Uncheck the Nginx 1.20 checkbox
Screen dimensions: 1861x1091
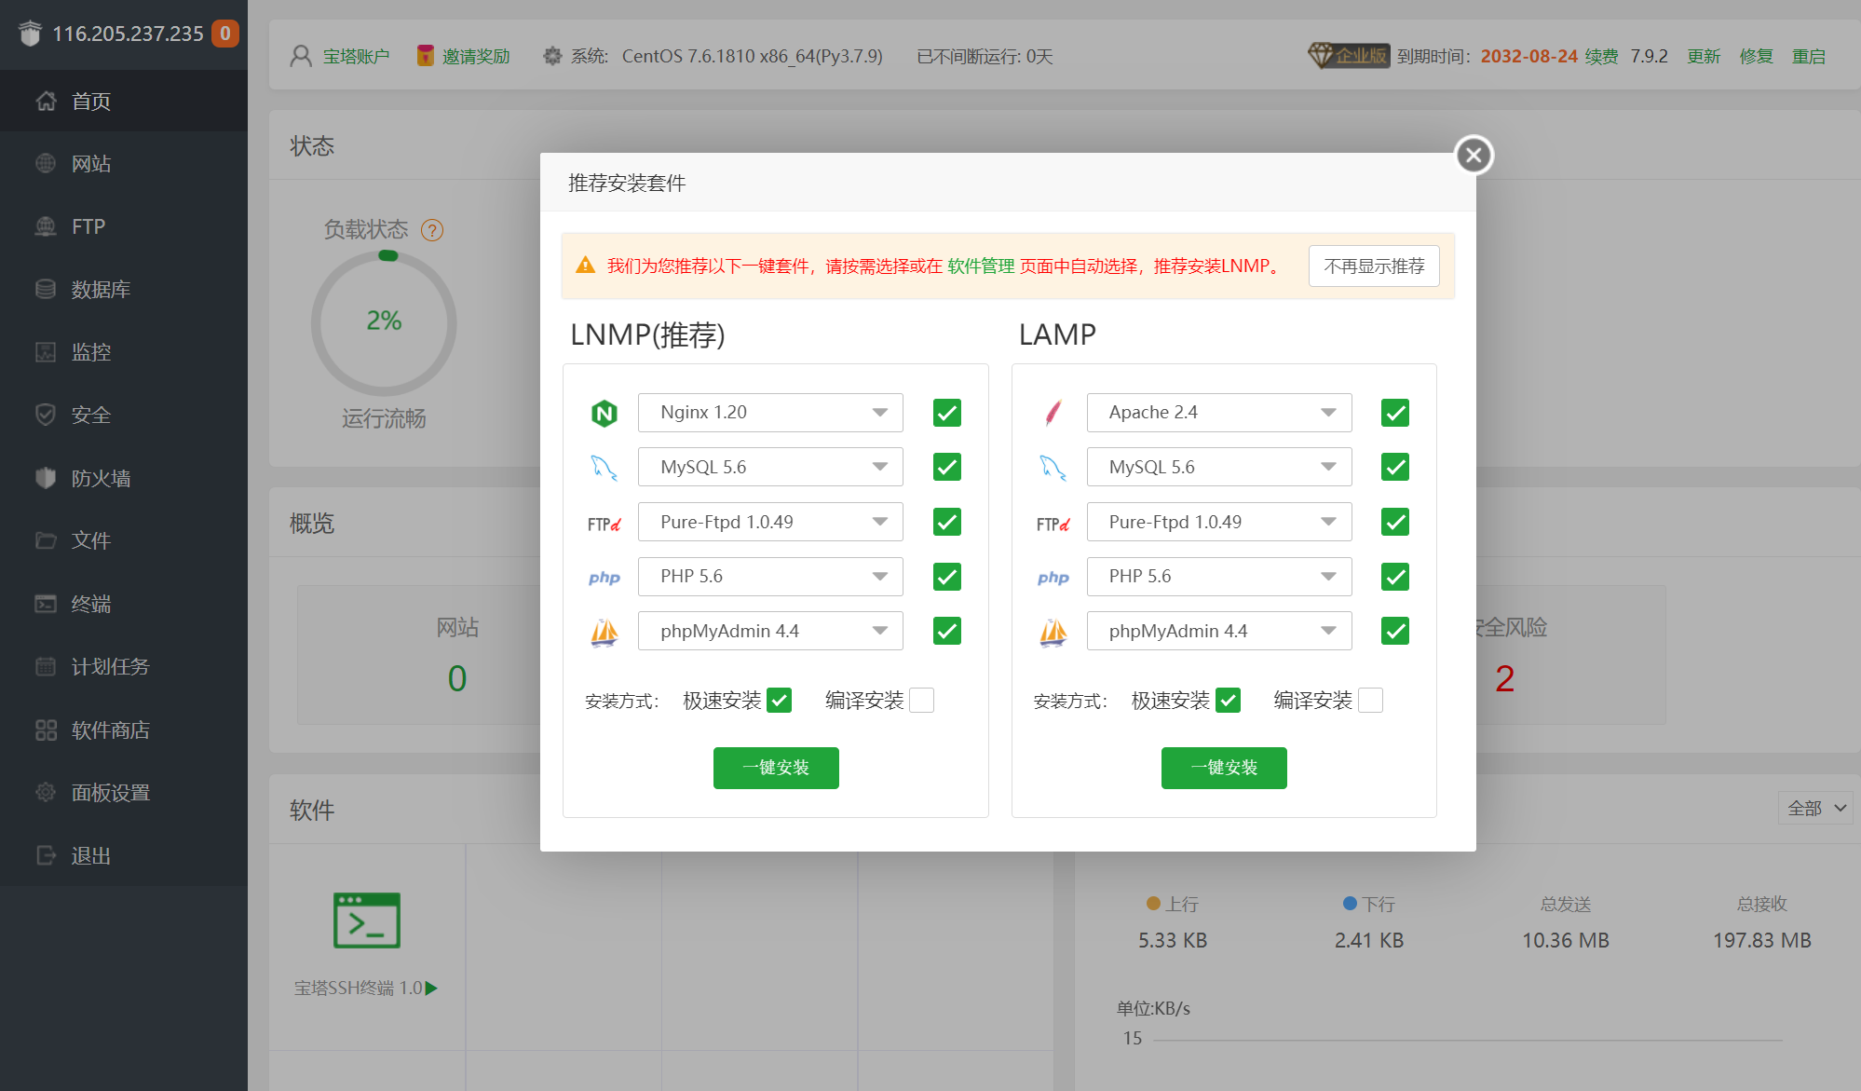pos(946,413)
